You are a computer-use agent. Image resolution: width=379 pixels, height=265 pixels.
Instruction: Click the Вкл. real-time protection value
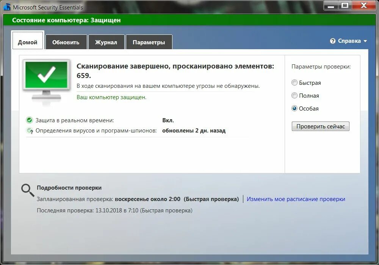(x=168, y=120)
